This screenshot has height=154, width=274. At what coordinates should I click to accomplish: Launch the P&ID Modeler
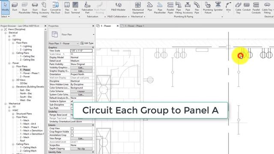point(118,7)
